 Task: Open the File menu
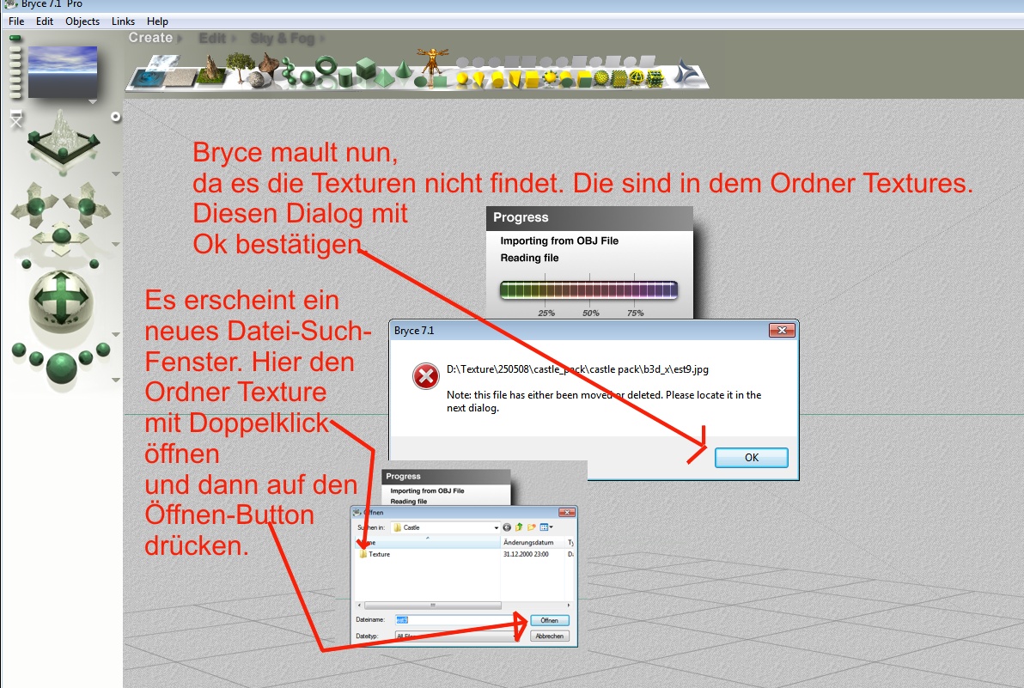tap(16, 21)
